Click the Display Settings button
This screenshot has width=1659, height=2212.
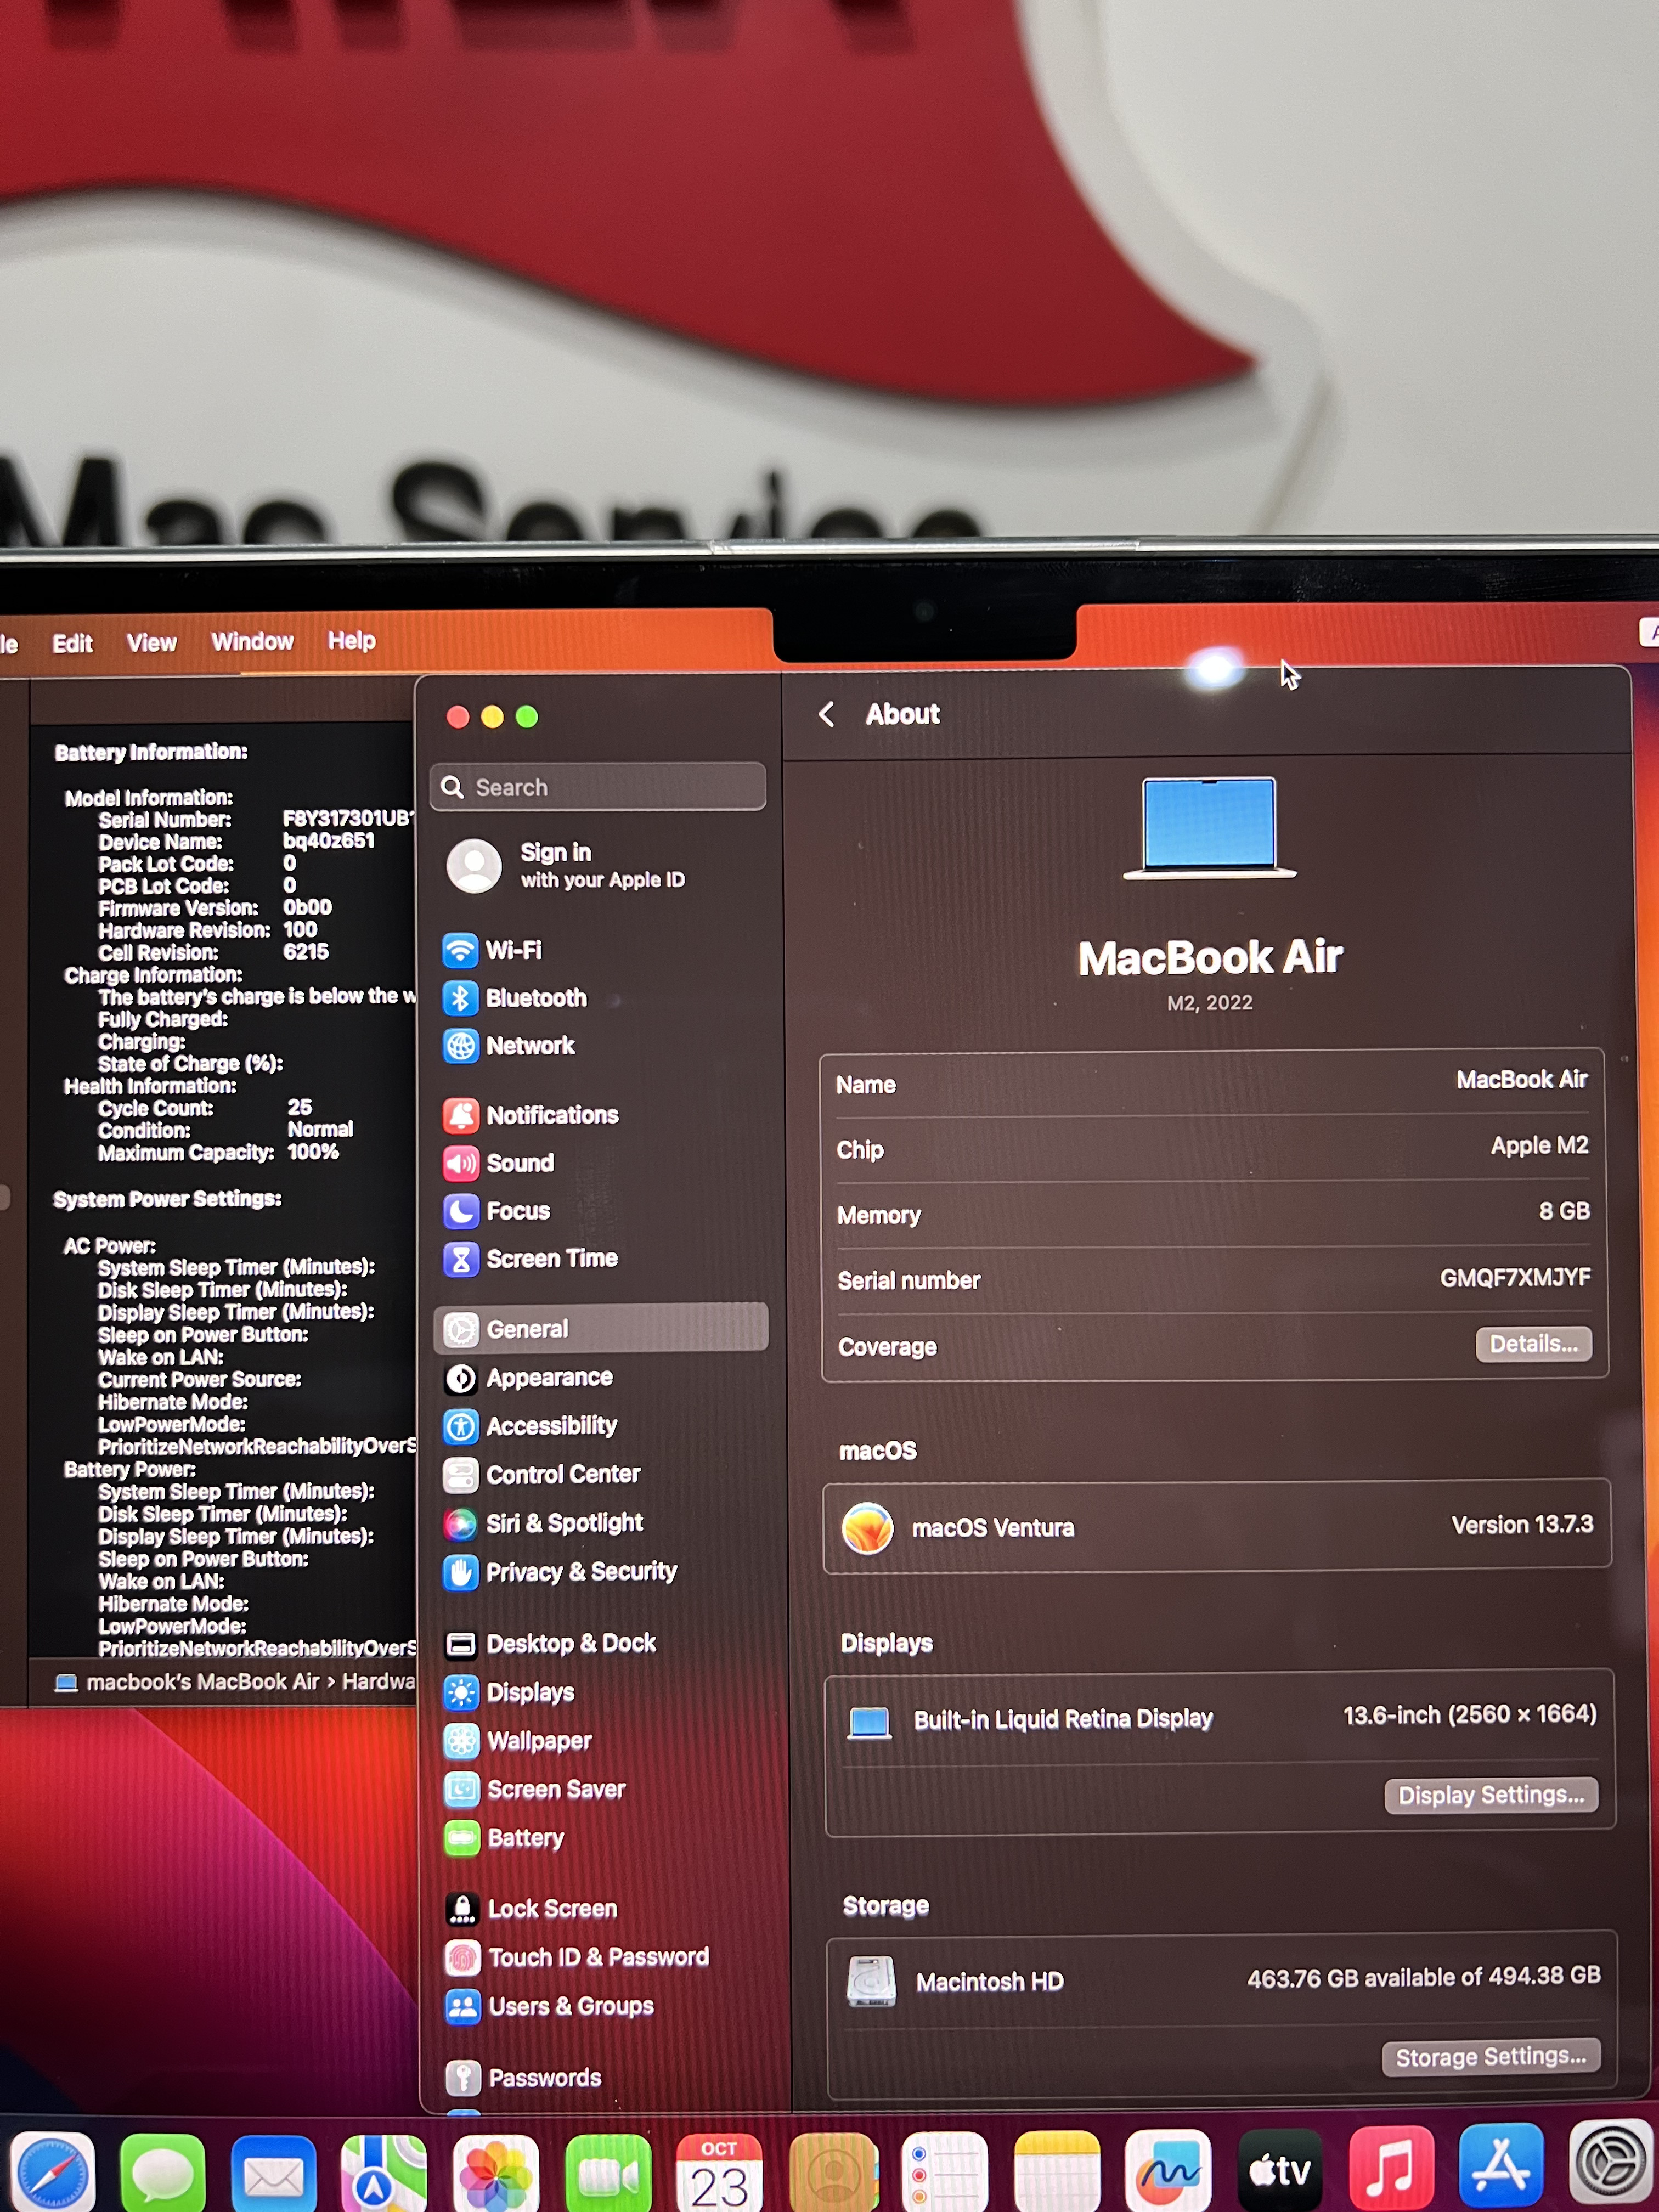tap(1490, 1795)
